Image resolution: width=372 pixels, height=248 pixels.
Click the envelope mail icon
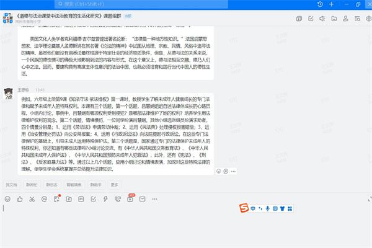143,199
